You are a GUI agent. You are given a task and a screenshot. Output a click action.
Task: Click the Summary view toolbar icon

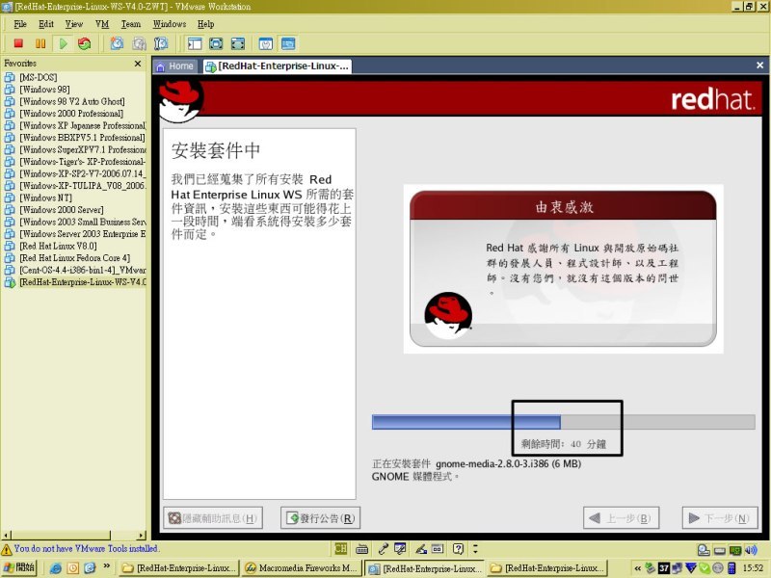[266, 43]
